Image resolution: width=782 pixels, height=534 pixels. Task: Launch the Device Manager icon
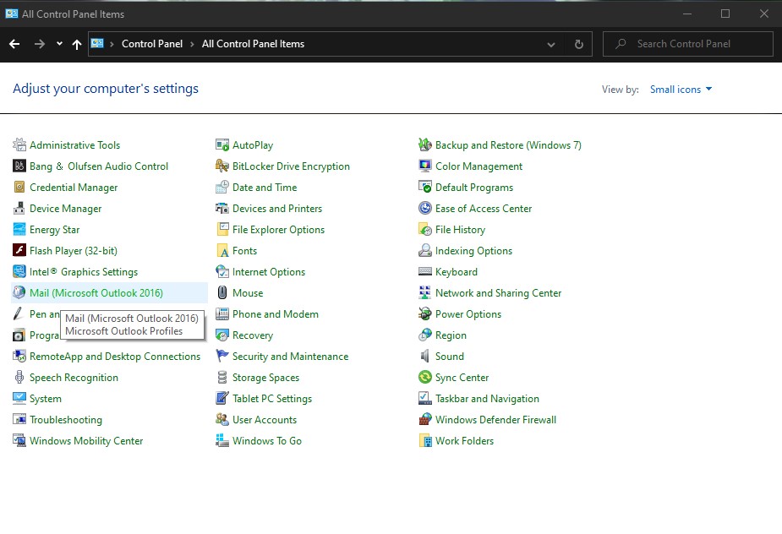pos(19,209)
